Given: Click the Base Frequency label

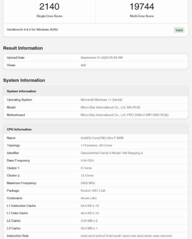Looking at the screenshot, I should 18,161.
